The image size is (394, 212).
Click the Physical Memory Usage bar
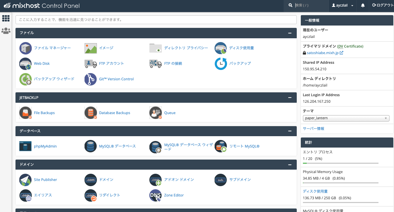341,183
